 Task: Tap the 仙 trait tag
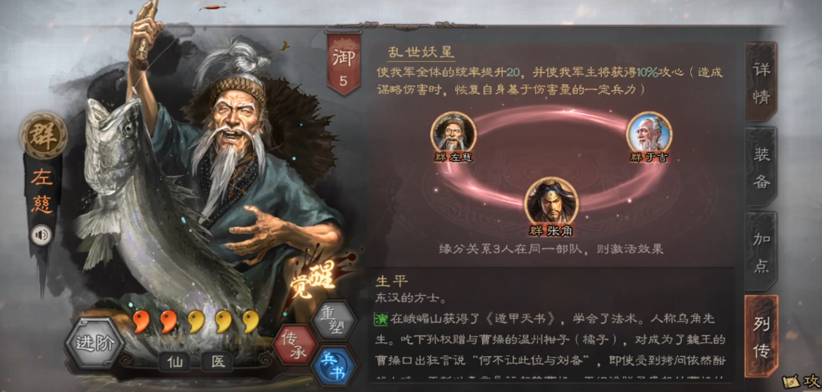tap(174, 361)
